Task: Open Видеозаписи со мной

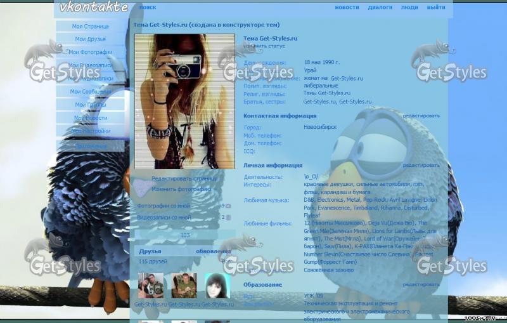Action: pos(164,218)
